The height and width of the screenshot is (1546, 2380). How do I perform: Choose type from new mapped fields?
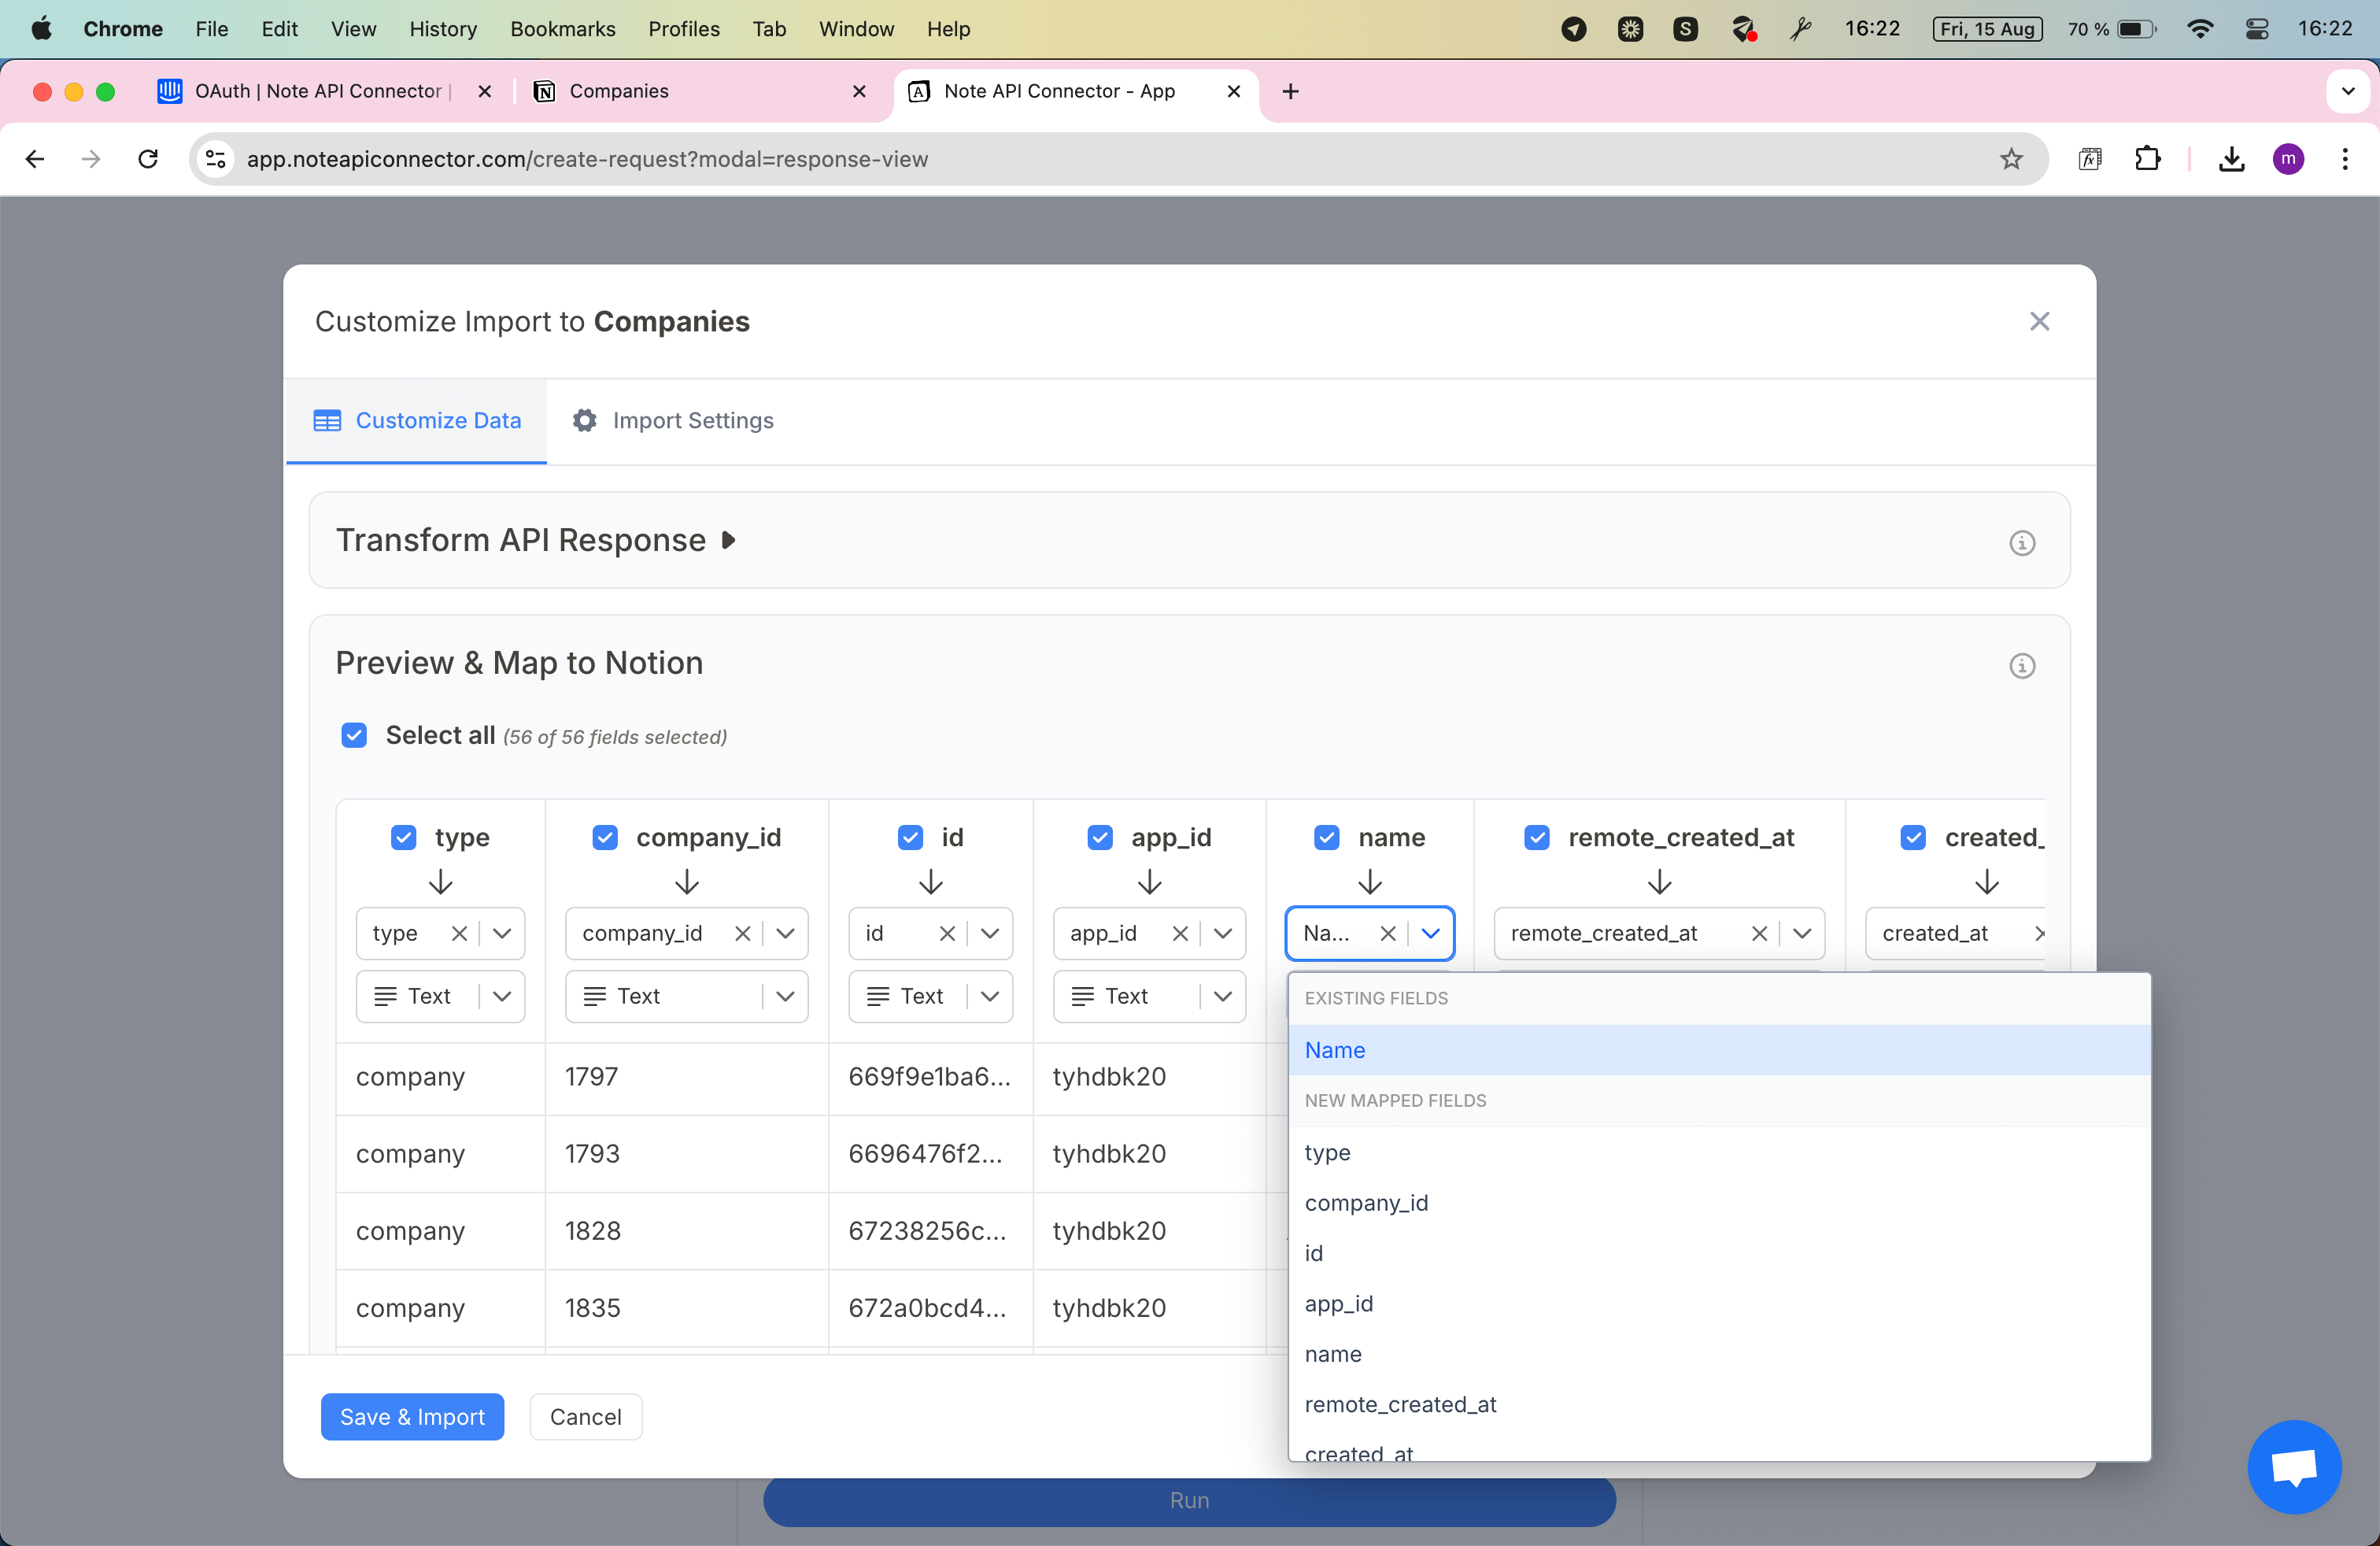(x=1719, y=1153)
